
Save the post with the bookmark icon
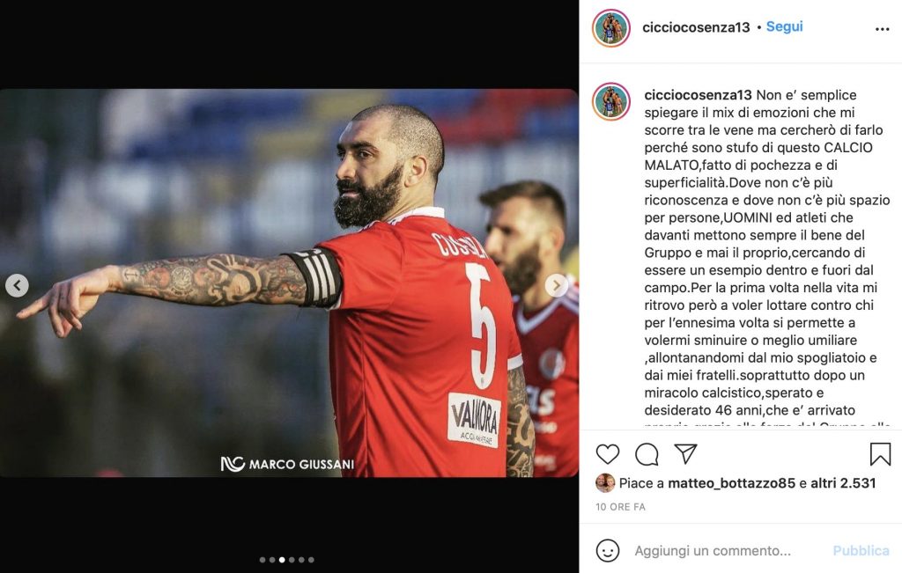[880, 454]
